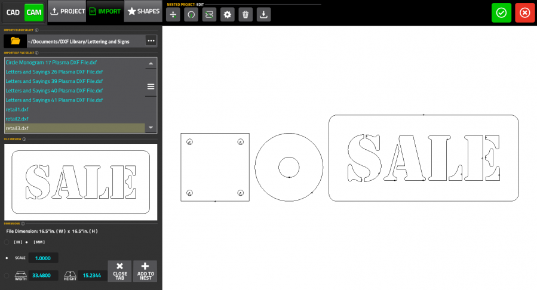Switch to CAD mode
This screenshot has height=290, width=537.
pyautogui.click(x=13, y=13)
